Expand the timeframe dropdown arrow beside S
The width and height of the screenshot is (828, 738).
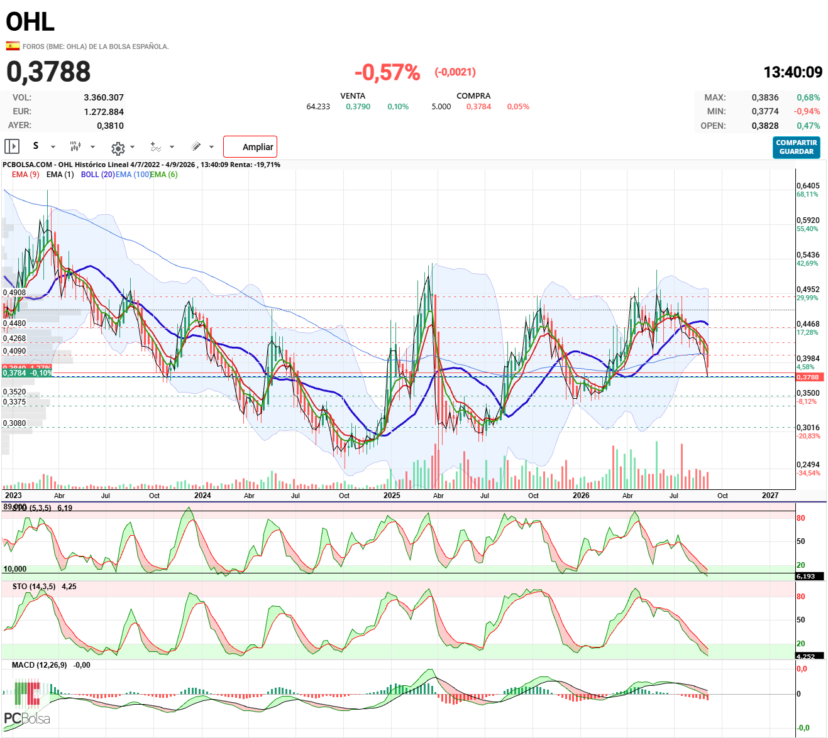pyautogui.click(x=53, y=147)
